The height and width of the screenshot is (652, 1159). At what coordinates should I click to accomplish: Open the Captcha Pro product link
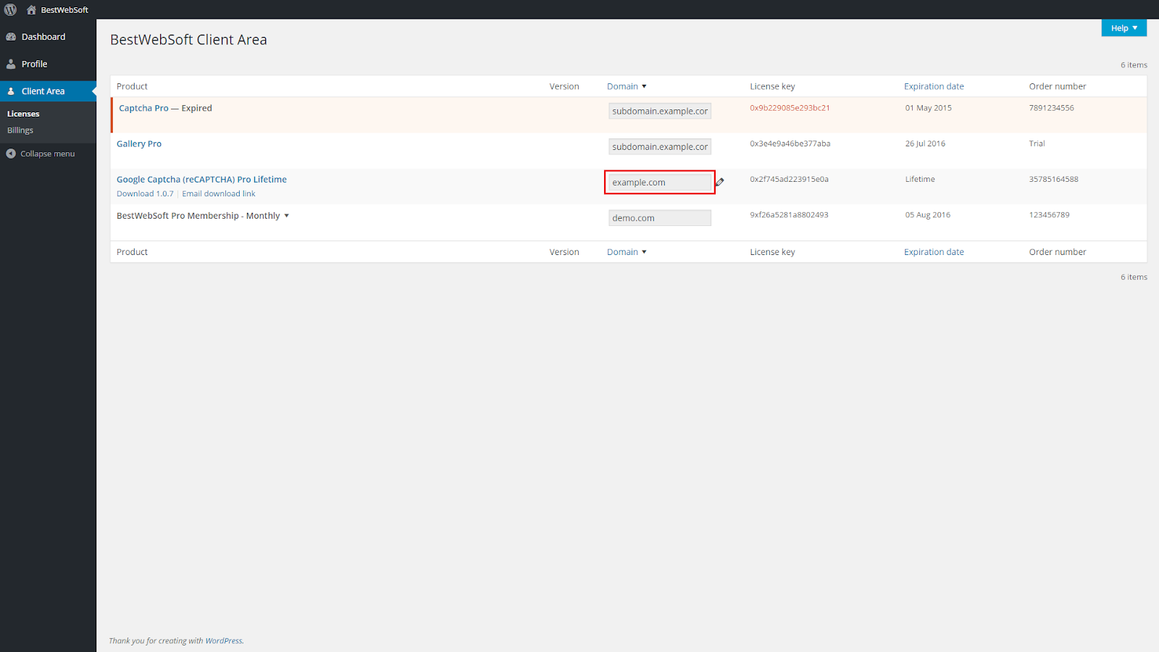(143, 108)
